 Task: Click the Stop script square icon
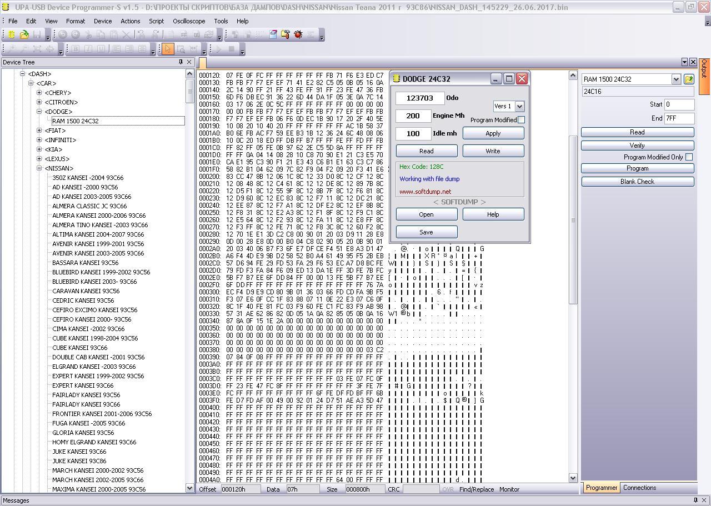pyautogui.click(x=232, y=49)
